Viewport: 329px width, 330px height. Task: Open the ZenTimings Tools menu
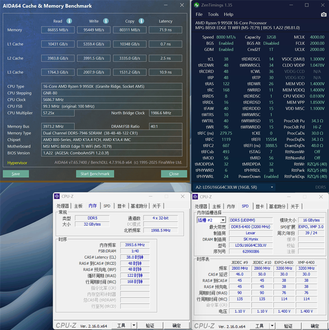coord(213,15)
